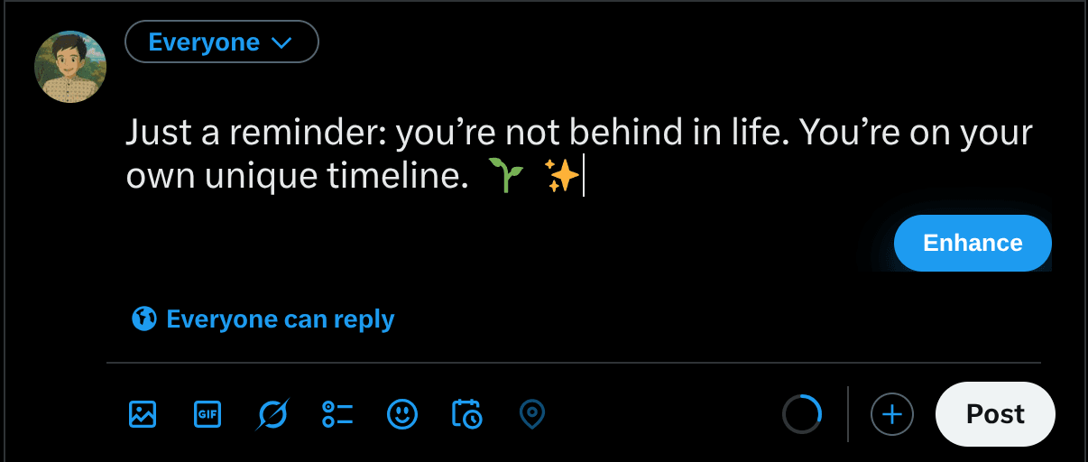Schedule the post with calendar-clock icon

tap(466, 414)
